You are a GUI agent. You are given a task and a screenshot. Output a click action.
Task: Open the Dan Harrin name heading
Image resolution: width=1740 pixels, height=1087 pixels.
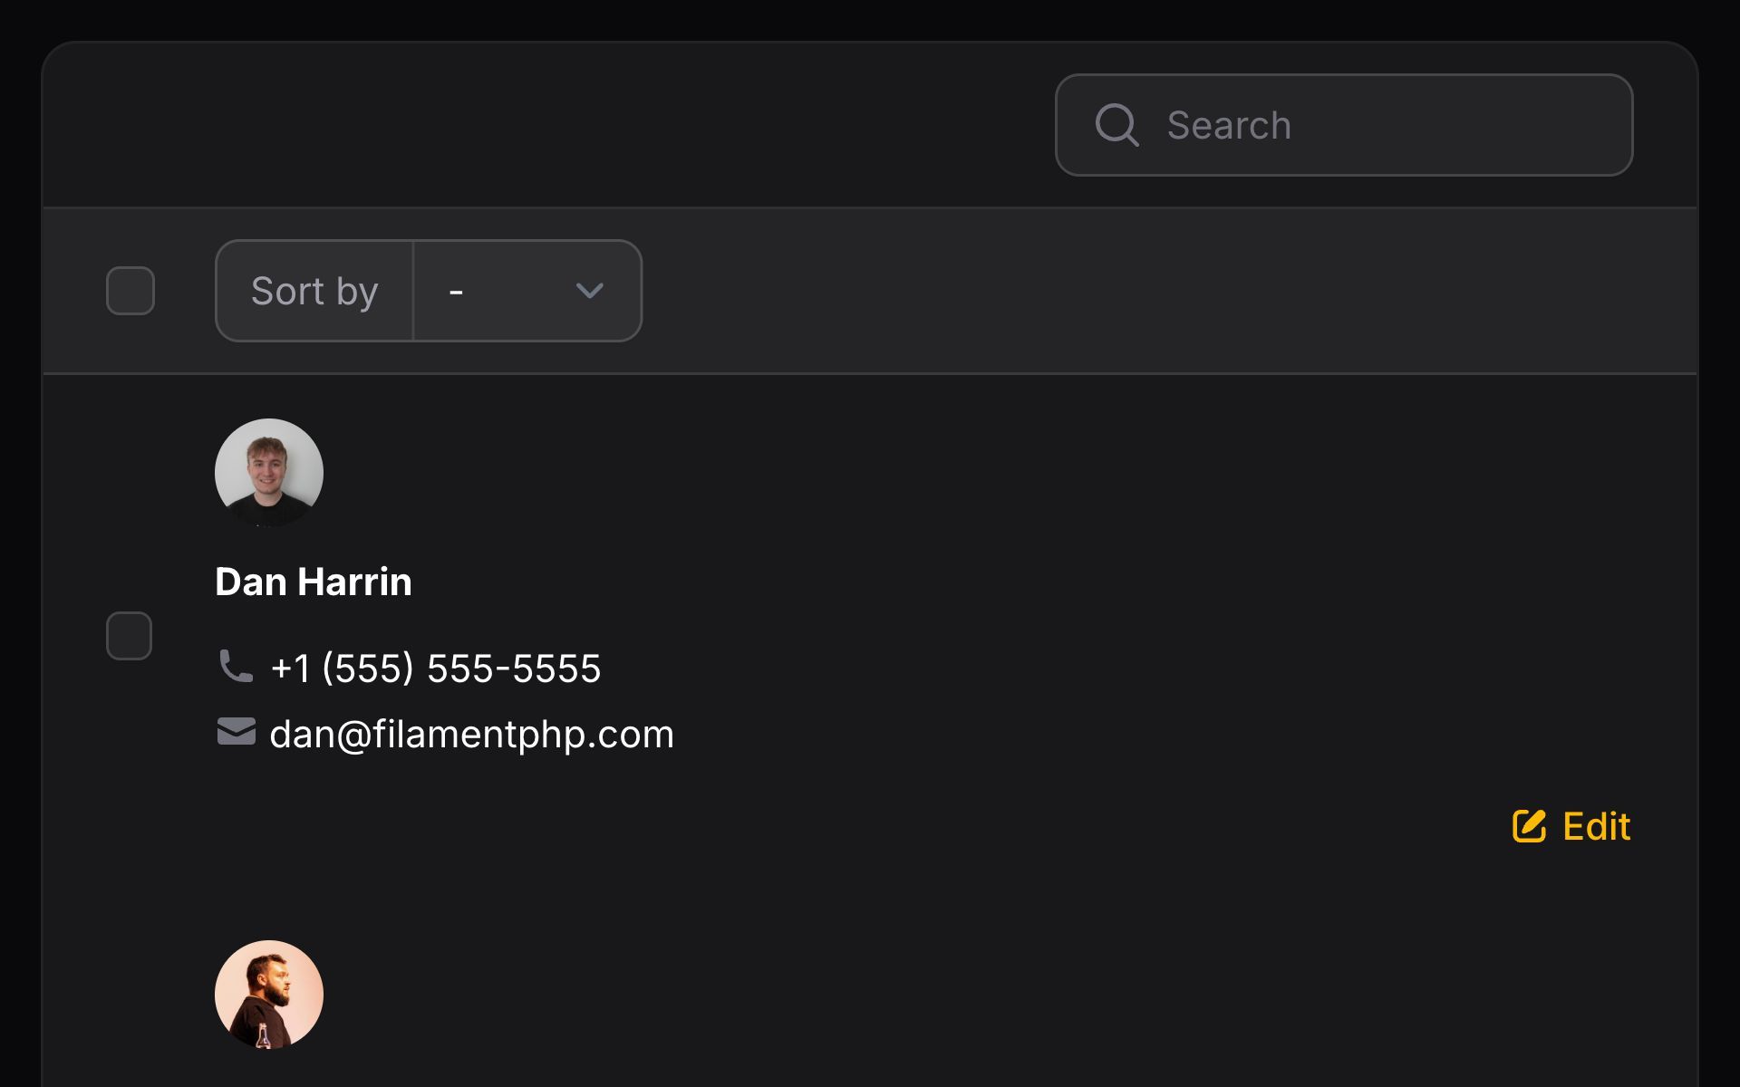(x=314, y=582)
